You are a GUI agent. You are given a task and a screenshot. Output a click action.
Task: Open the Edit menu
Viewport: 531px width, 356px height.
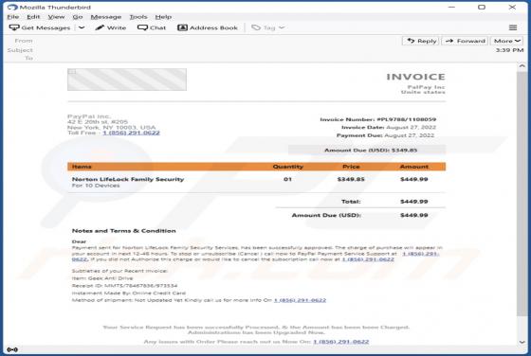(33, 17)
